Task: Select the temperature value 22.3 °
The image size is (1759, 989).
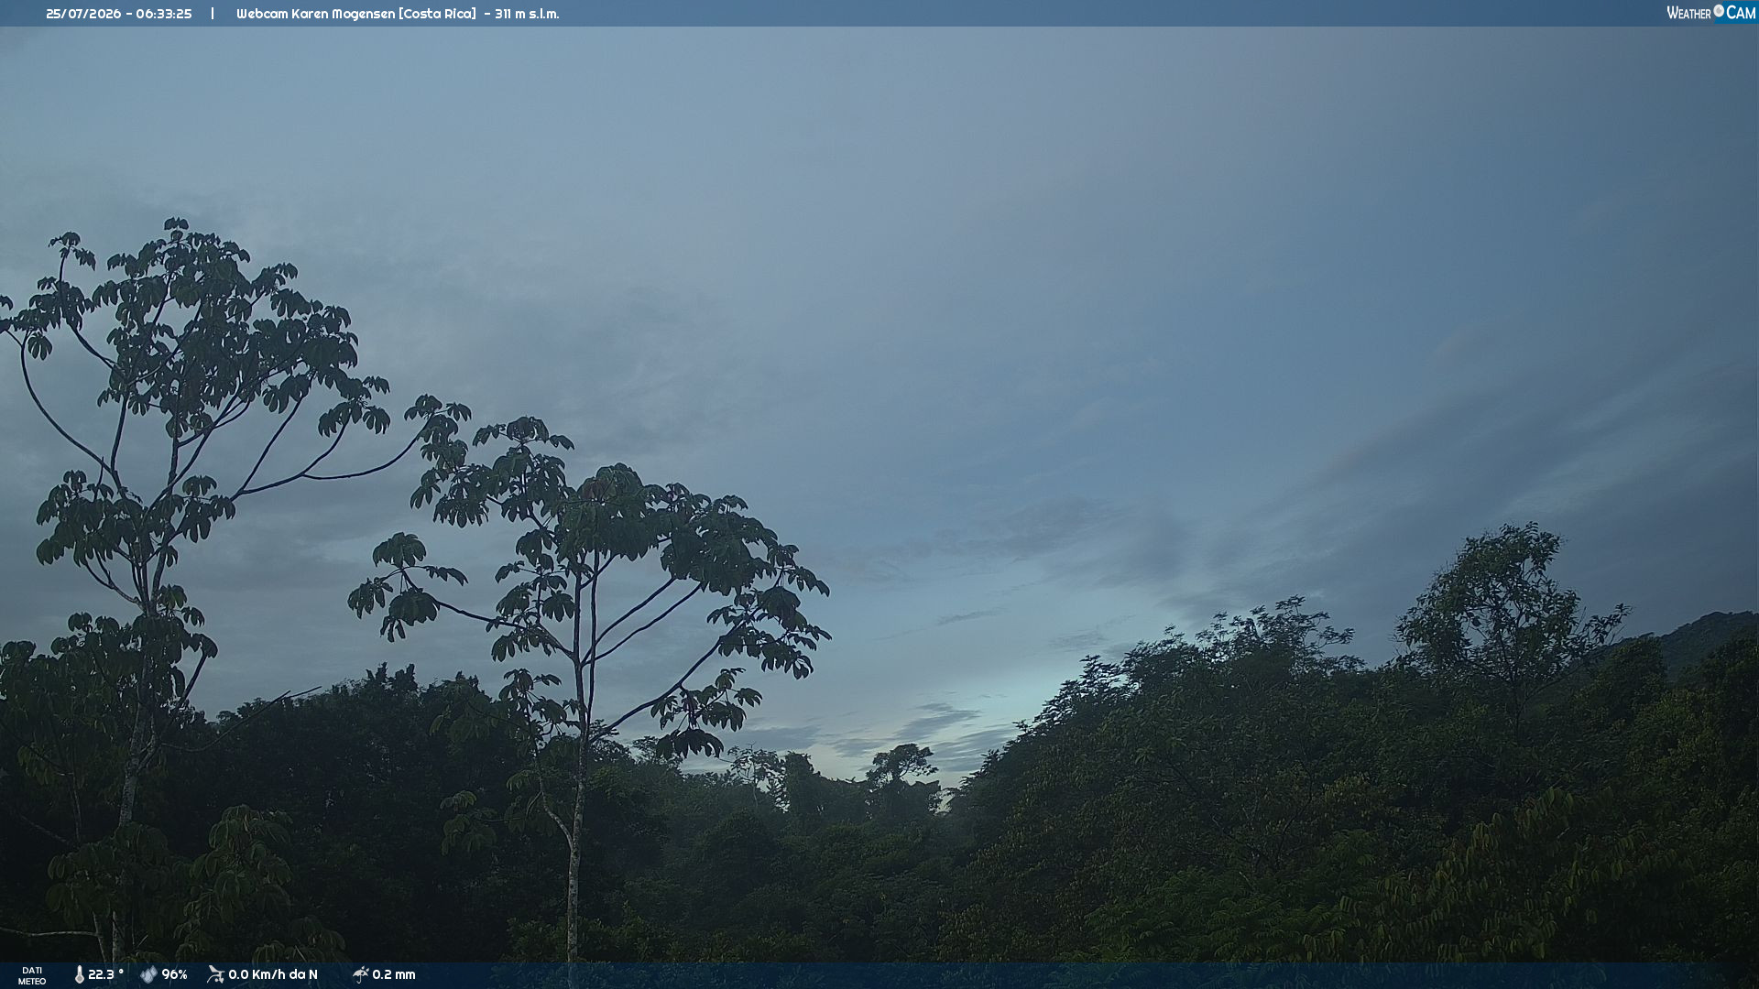Action: 105,974
